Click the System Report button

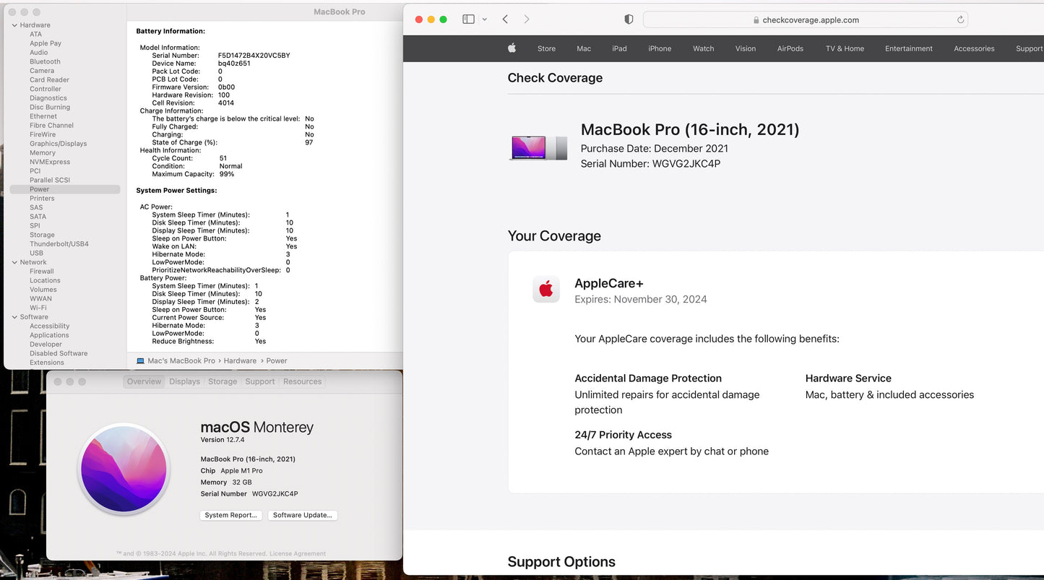pyautogui.click(x=230, y=515)
